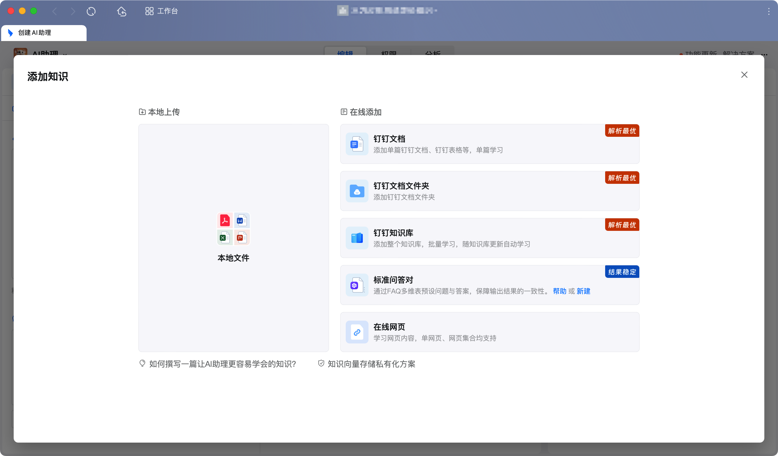Screen dimensions: 778x456
Task: Click the 结果稳定 badge
Action: pos(622,272)
